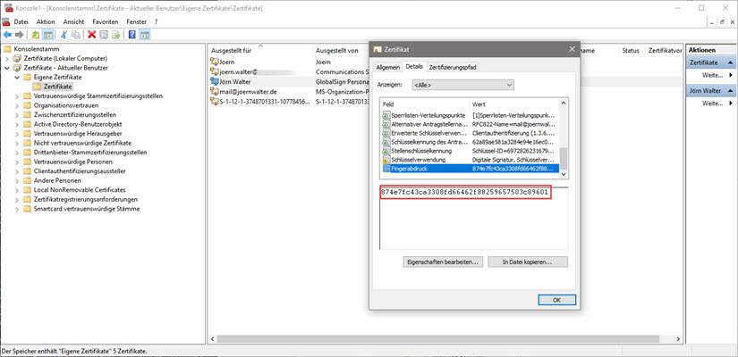Viewport: 738px width, 357px height.
Task: Open the Anzeigen dropdown showing <Alle>
Action: pyautogui.click(x=462, y=85)
